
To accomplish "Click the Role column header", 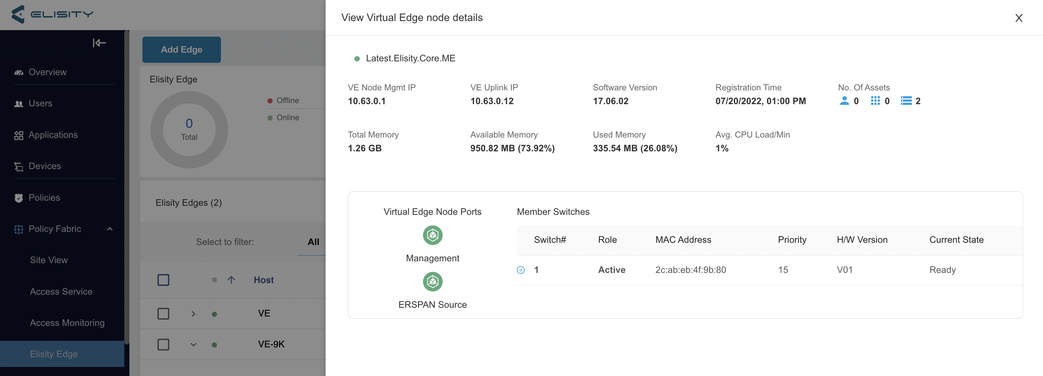I will tap(607, 240).
